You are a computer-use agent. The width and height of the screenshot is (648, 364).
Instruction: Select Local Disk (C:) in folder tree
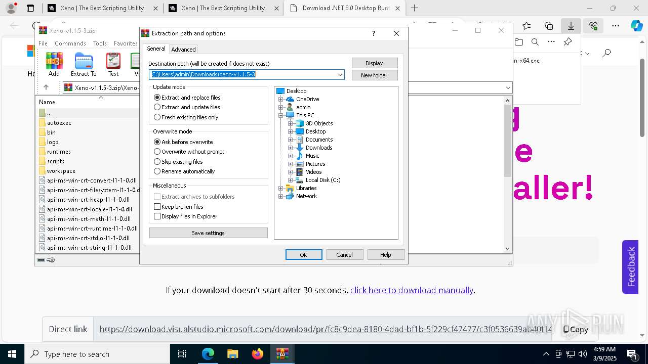(323, 180)
